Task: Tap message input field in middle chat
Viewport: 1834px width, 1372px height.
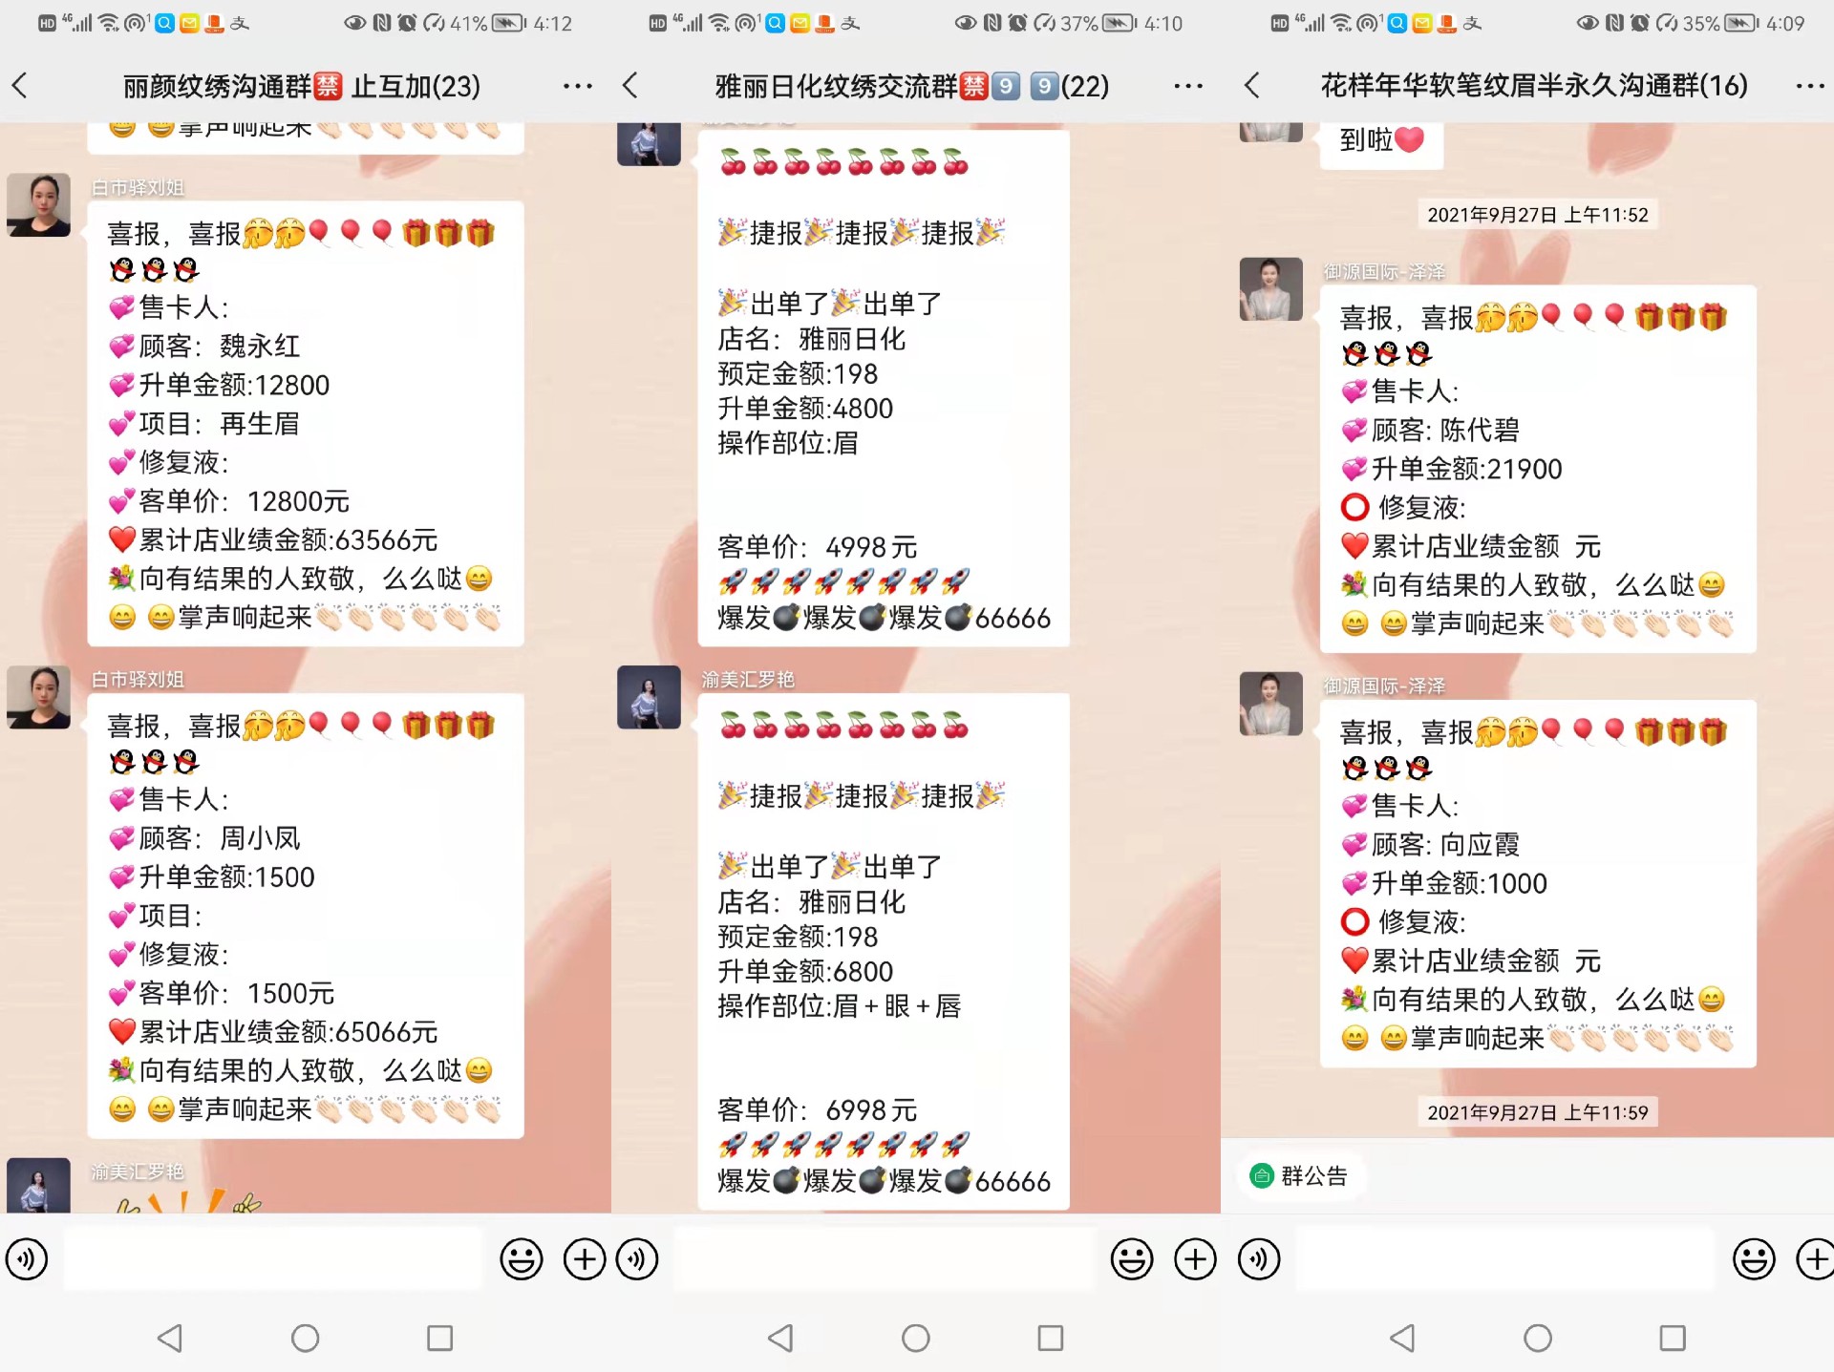Action: pyautogui.click(x=884, y=1259)
